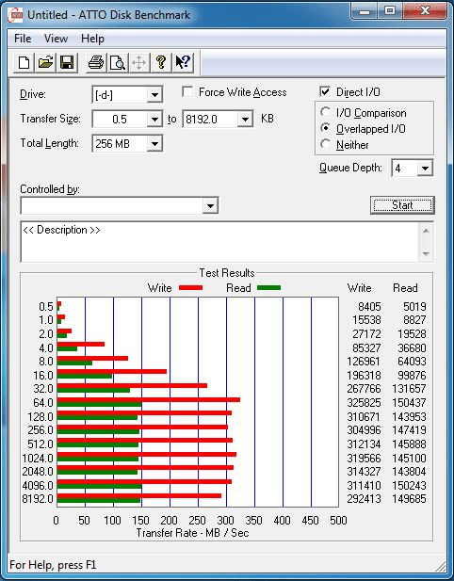
Task: Click the Save floppy disk icon
Action: (67, 62)
